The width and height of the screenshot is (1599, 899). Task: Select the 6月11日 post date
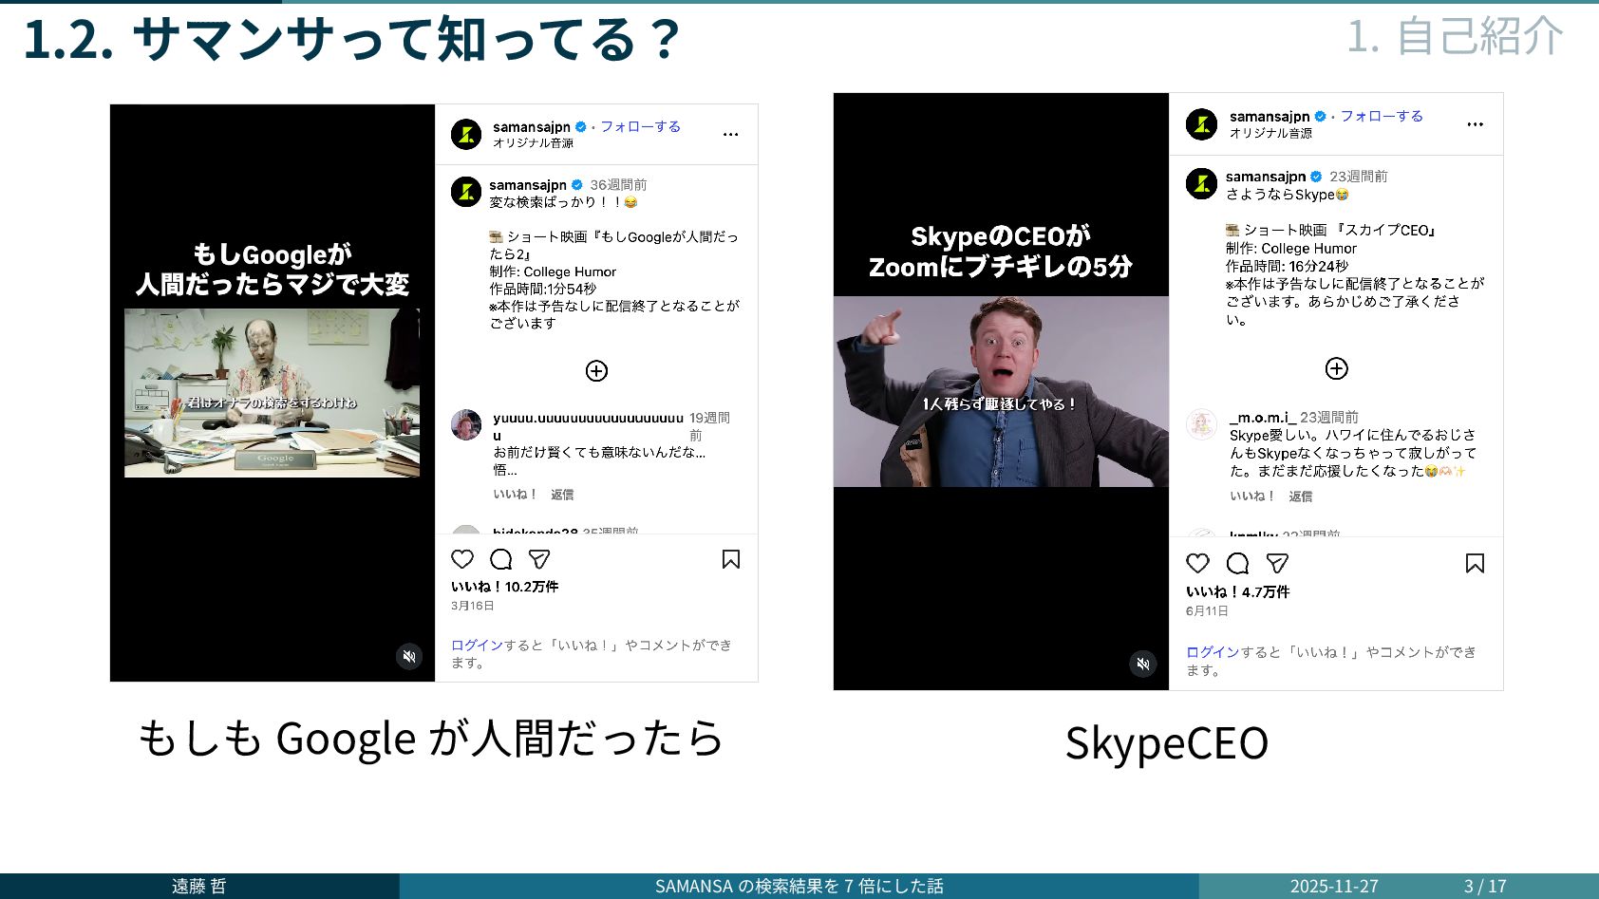coord(1207,611)
